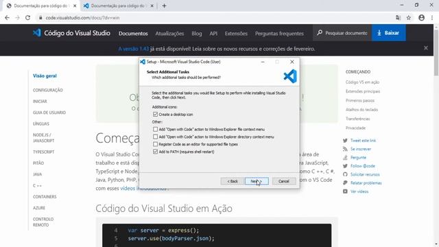Click Tweet este link
The height and width of the screenshot is (247, 439).
coord(363,141)
